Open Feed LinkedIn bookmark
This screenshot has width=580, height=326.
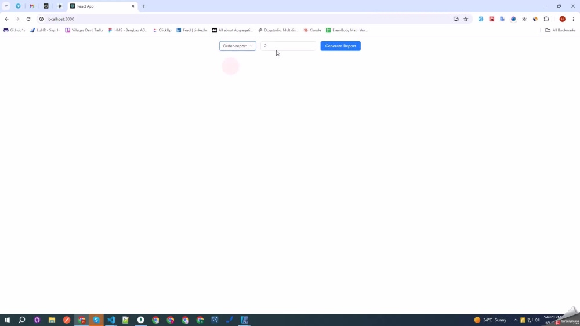(191, 30)
